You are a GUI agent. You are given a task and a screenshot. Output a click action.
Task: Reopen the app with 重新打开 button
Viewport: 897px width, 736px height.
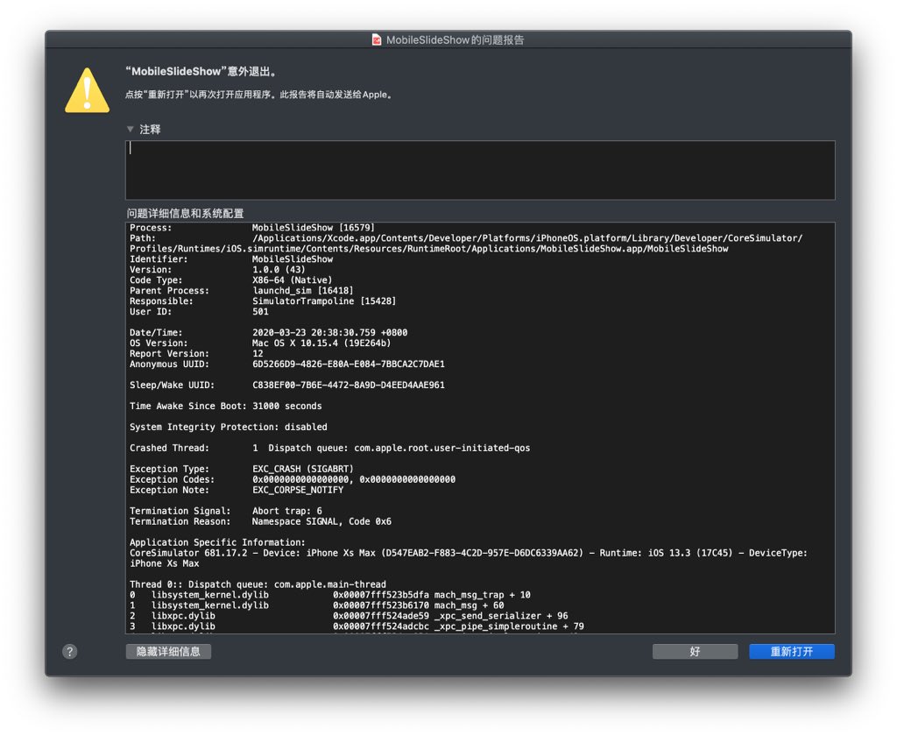(x=792, y=651)
